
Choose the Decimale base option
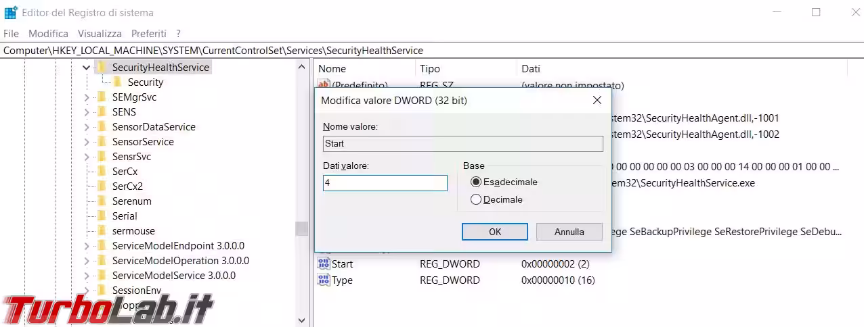pyautogui.click(x=476, y=199)
